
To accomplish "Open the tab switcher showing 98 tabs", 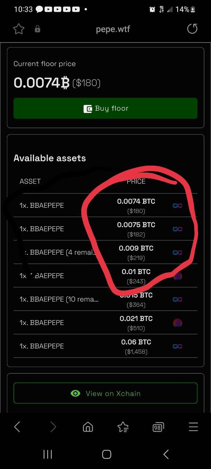I will pos(158,427).
